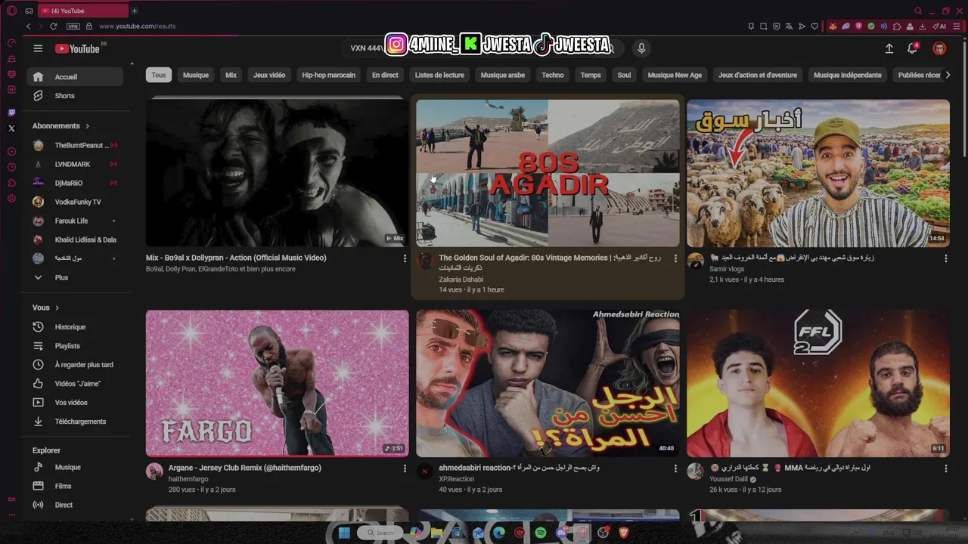Open a new browser tab

(134, 11)
